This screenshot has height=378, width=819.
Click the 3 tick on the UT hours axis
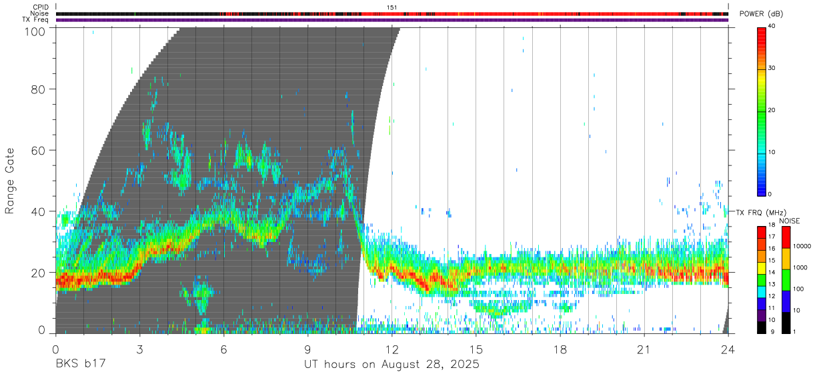140,350
